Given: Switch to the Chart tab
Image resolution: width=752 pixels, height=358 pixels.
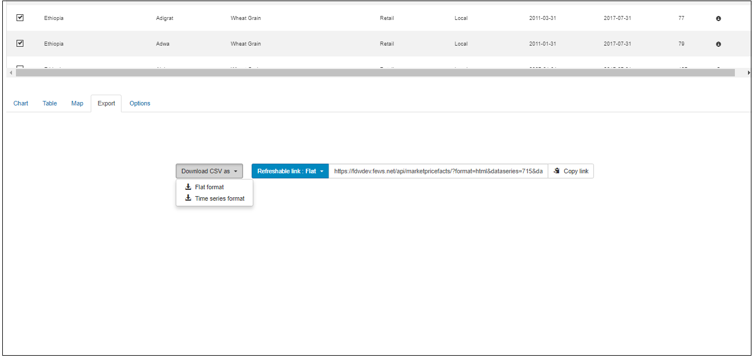Looking at the screenshot, I should [21, 103].
